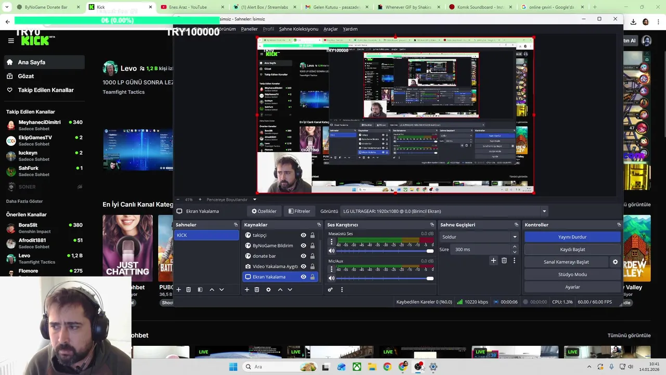This screenshot has width=666, height=375.
Task: Open the browser tab list dropdown
Action: [x=7, y=7]
